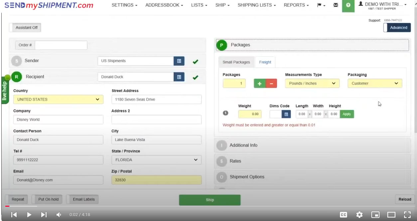The width and height of the screenshot is (417, 221).
Task: Switch to the Freight tab
Action: coord(265,62)
